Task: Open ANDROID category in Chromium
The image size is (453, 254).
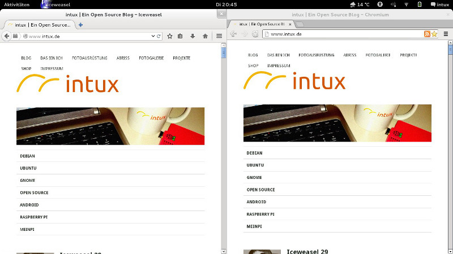Action: pyautogui.click(x=257, y=202)
